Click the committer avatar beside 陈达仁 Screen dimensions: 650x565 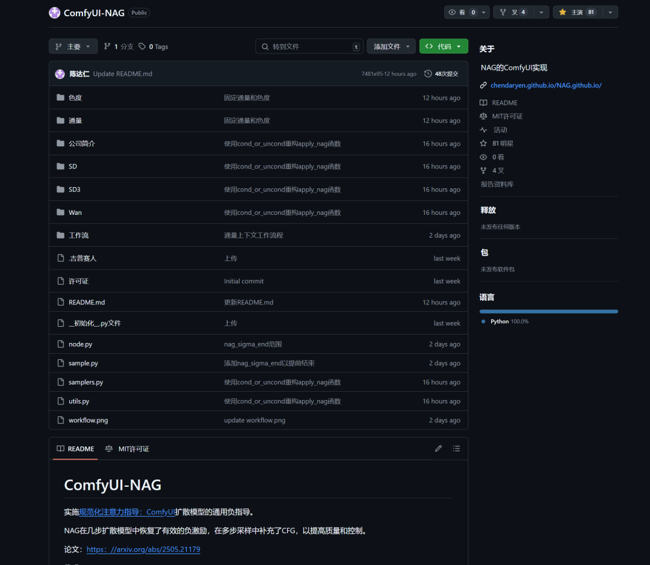pos(60,74)
